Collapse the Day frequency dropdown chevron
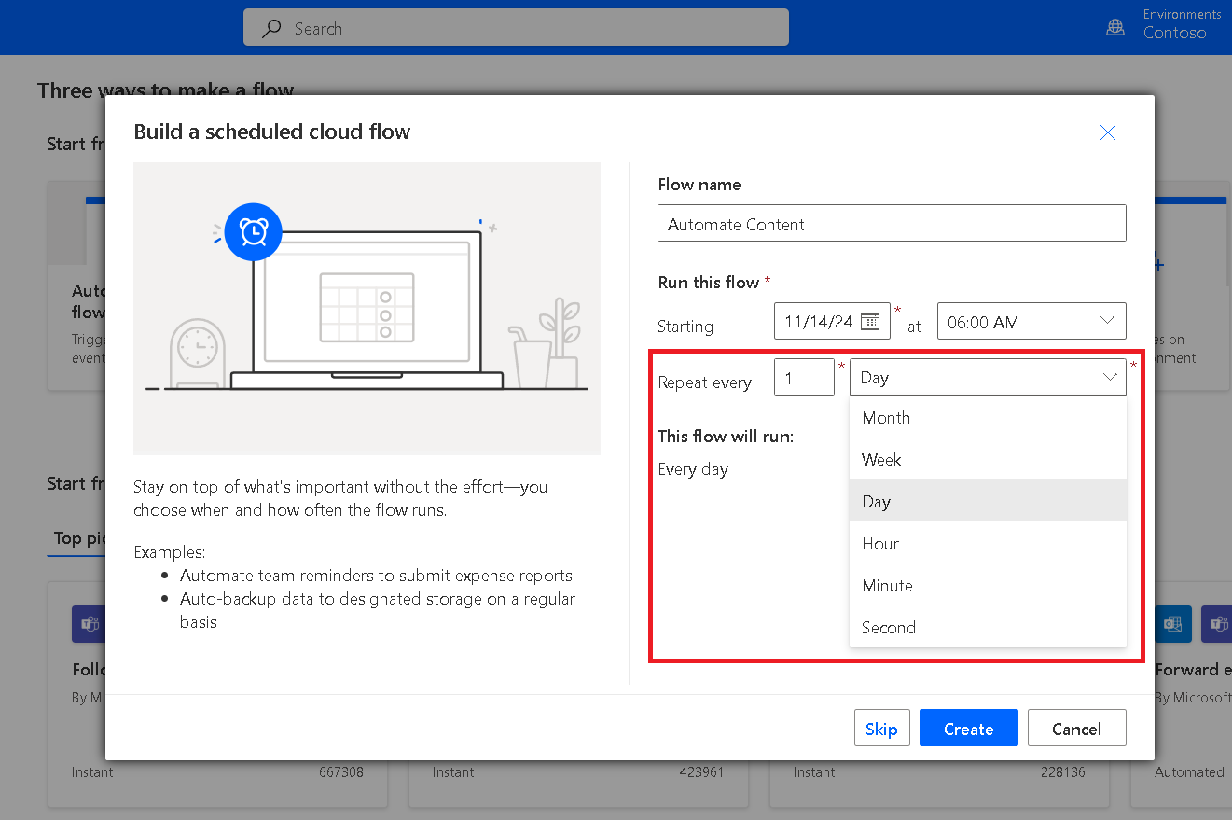This screenshot has width=1232, height=820. pyautogui.click(x=1110, y=377)
